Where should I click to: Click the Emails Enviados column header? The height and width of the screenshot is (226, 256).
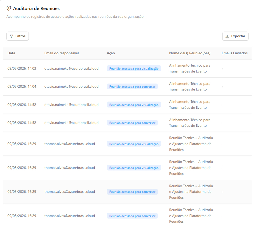pyautogui.click(x=234, y=53)
